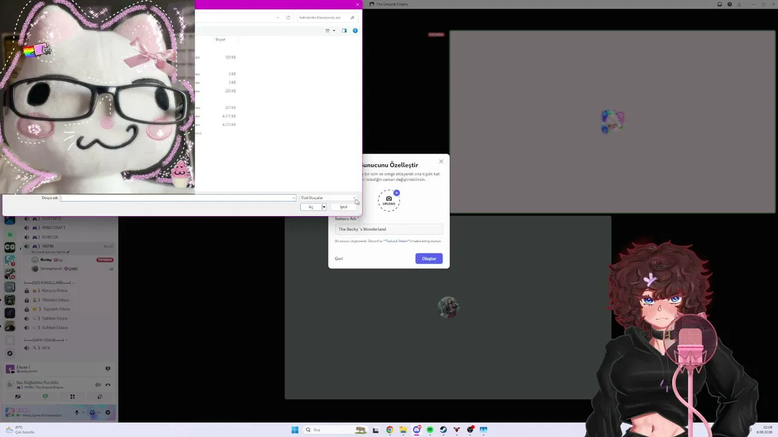Collapse the SES KANALLARI category
Image resolution: width=778 pixels, height=437 pixels.
coord(50,283)
